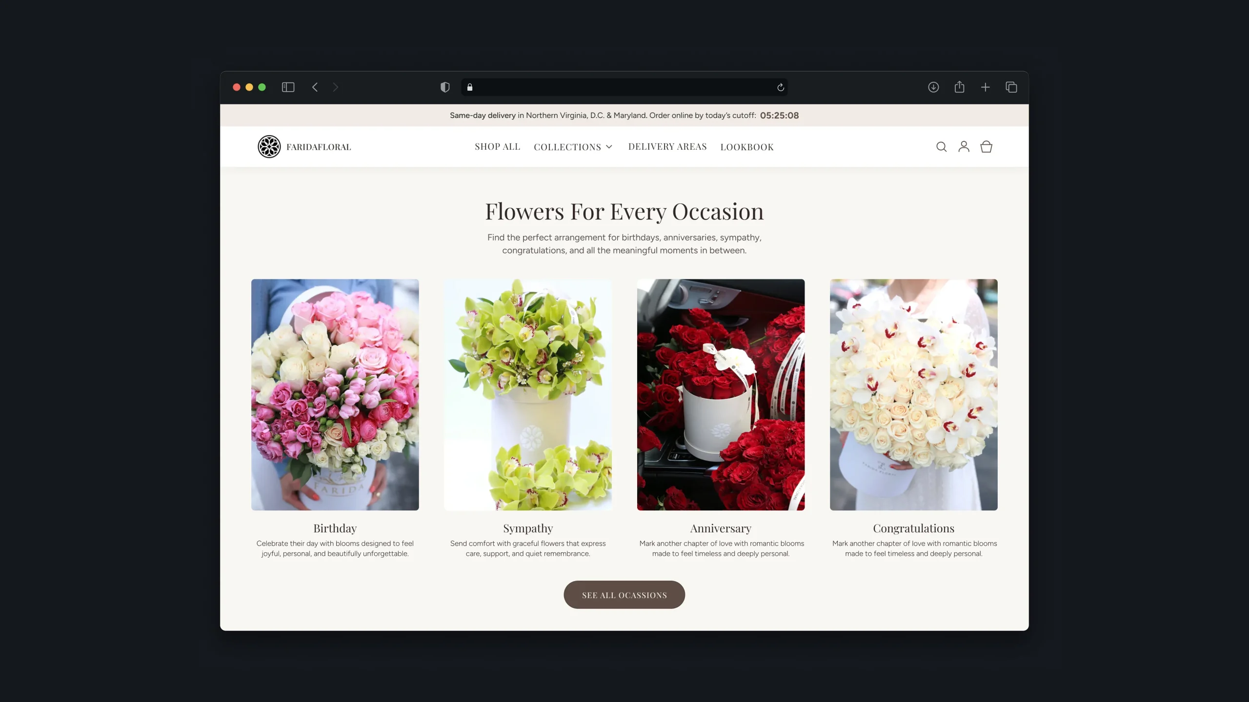Select the red roses Anniversary thumbnail

point(721,395)
